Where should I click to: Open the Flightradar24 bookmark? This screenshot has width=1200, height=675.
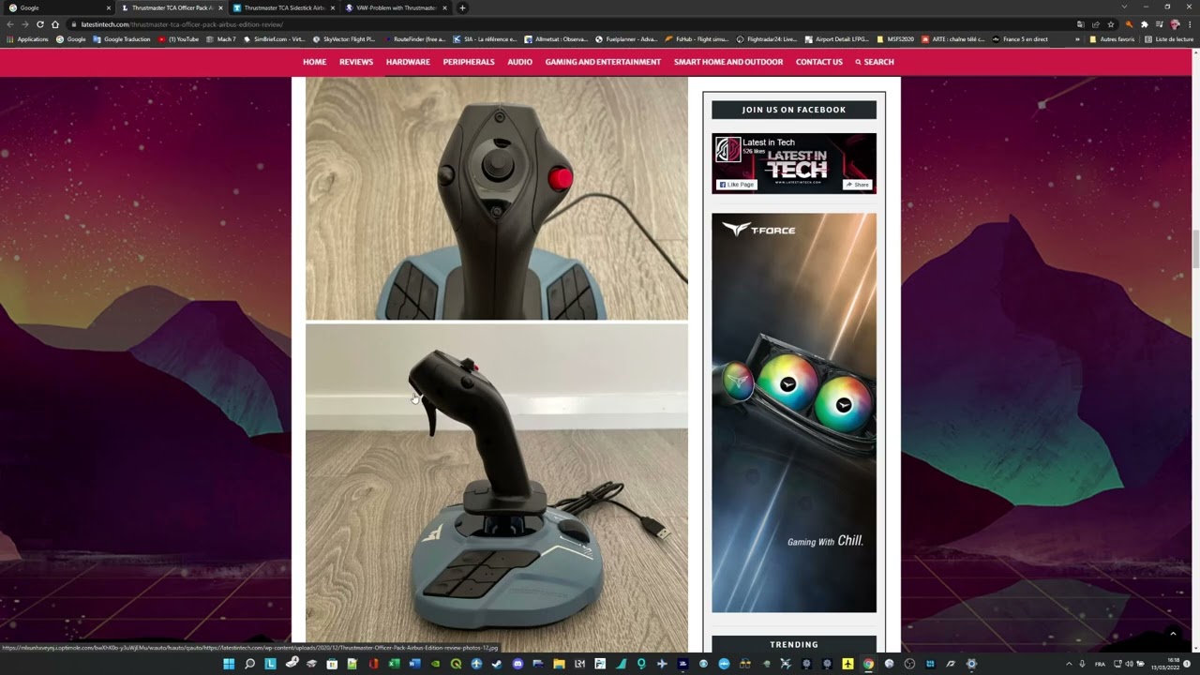pos(767,39)
